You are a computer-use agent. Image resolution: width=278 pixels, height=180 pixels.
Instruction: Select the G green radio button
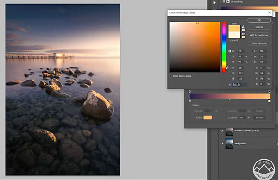(x=230, y=73)
